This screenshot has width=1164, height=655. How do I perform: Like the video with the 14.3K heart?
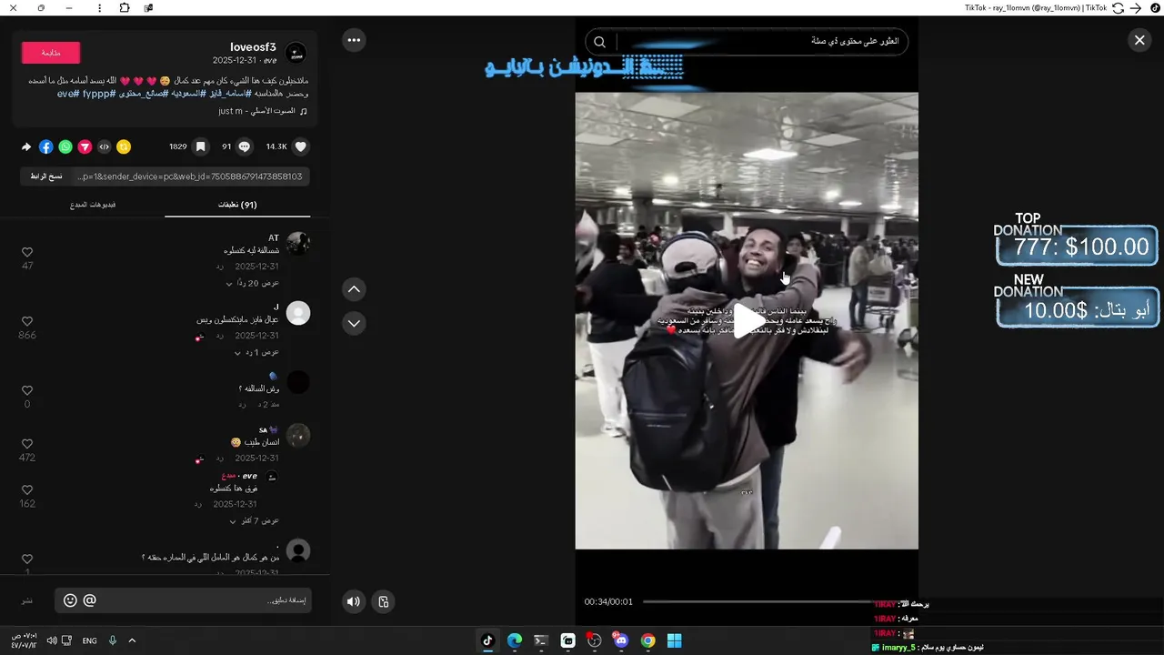(x=301, y=146)
